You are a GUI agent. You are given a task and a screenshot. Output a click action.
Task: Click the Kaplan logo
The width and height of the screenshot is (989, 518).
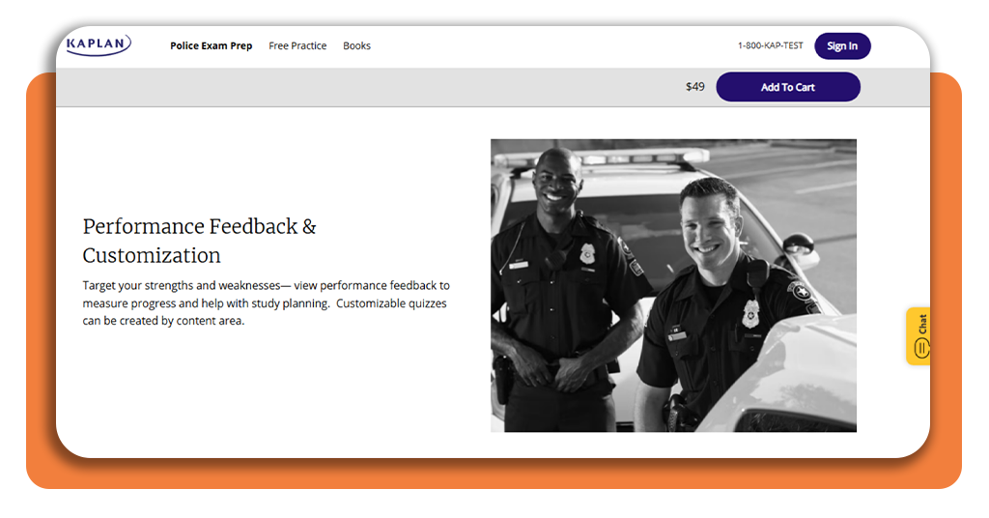pos(99,44)
